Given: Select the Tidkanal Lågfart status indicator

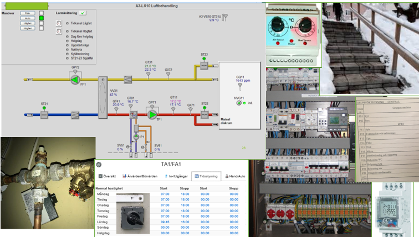Looking at the screenshot, I should pyautogui.click(x=68, y=23).
